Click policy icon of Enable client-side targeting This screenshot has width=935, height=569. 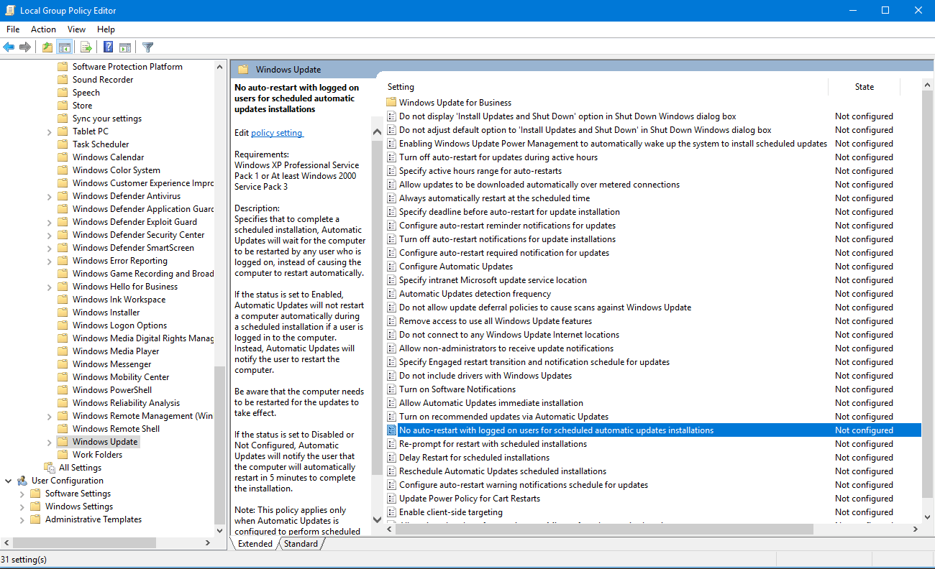pyautogui.click(x=391, y=512)
